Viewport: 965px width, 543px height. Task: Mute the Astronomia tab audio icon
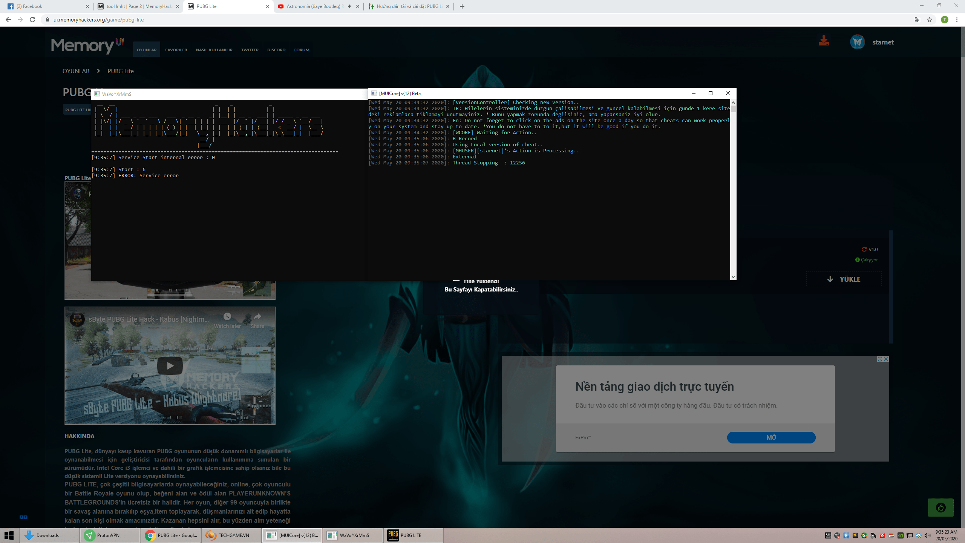point(350,6)
